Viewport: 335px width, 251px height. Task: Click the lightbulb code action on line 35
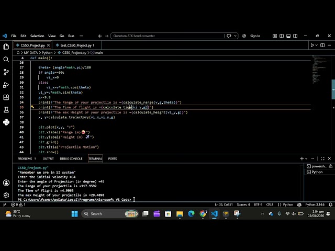tap(32, 107)
